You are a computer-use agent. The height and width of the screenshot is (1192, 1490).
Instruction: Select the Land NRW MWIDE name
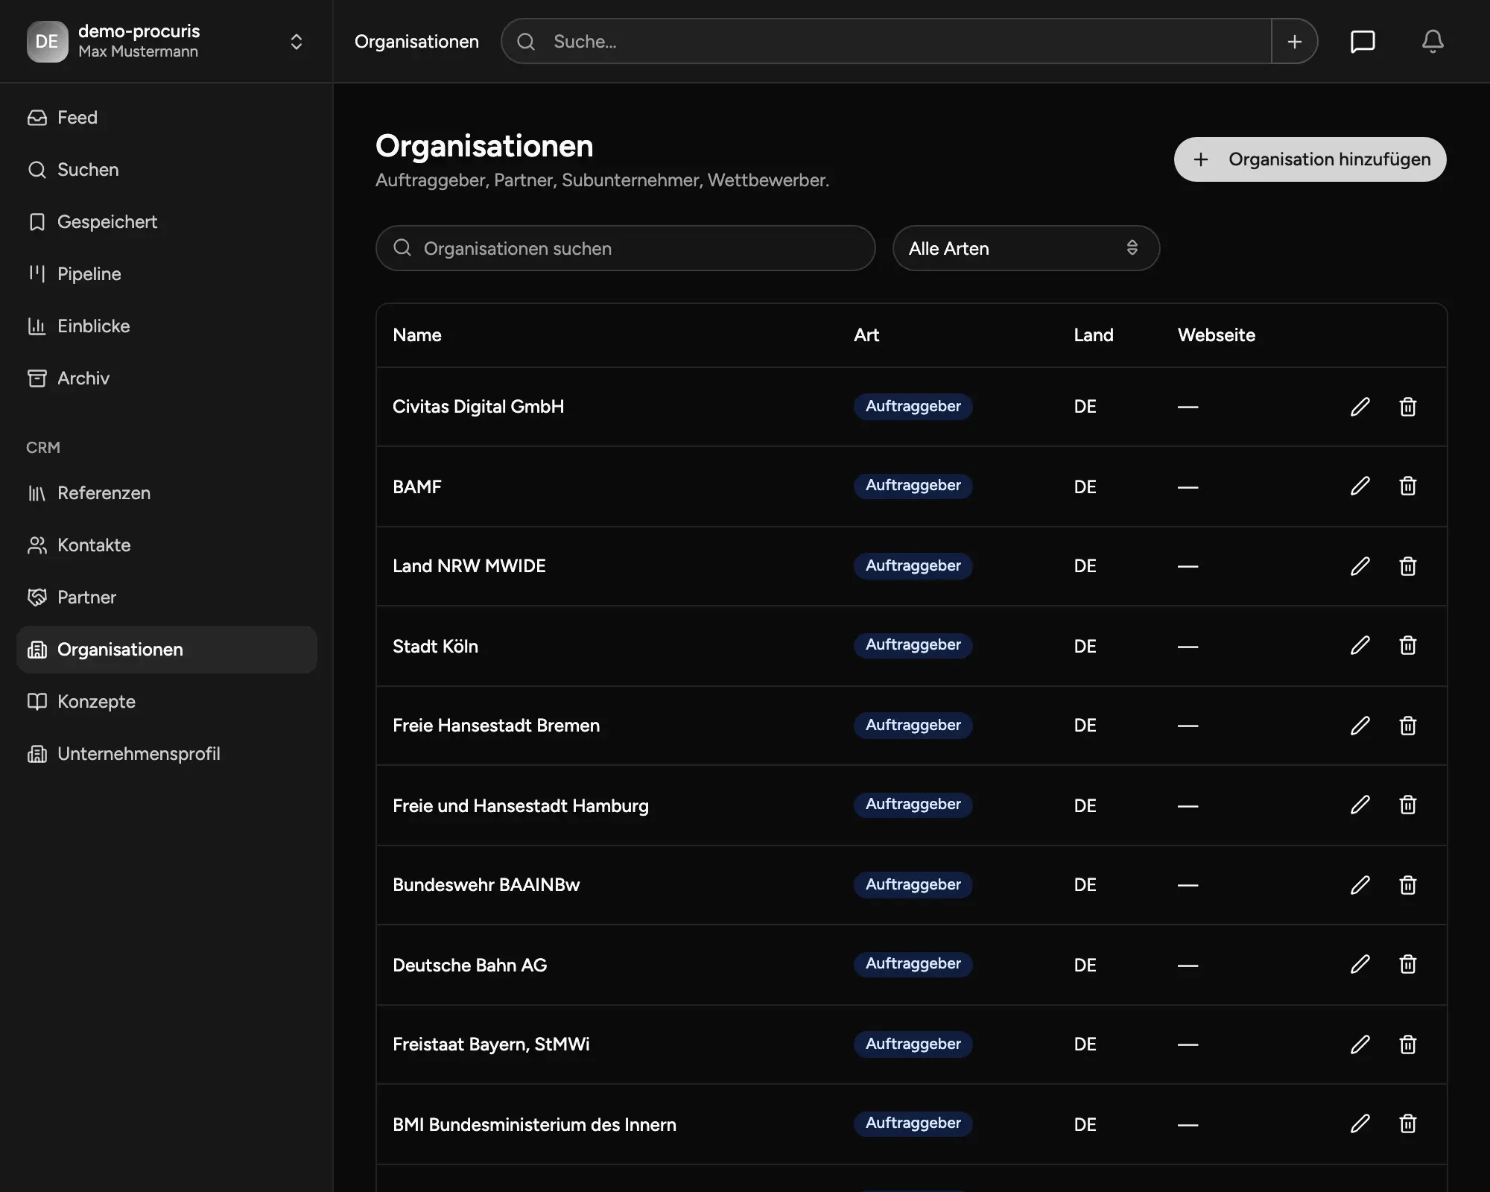pyautogui.click(x=469, y=566)
